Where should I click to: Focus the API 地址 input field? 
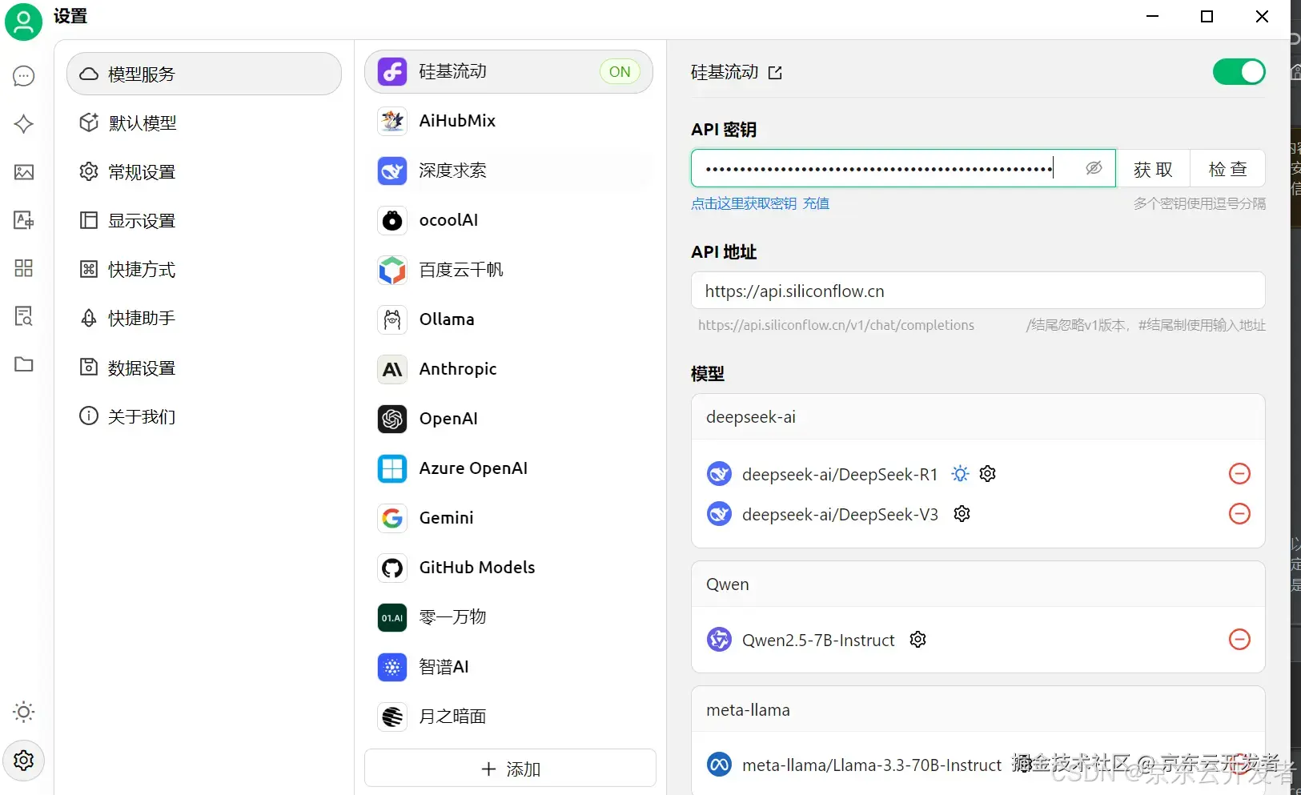tap(978, 291)
